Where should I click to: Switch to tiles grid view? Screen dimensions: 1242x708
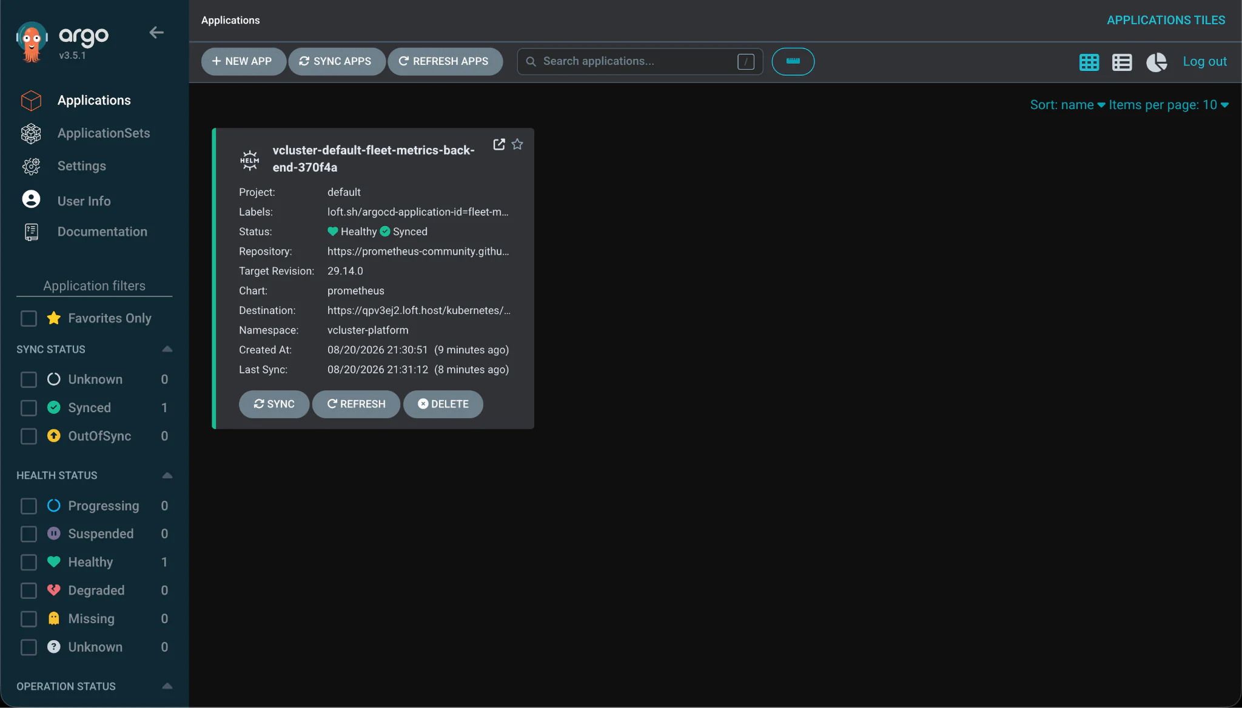pos(1089,62)
